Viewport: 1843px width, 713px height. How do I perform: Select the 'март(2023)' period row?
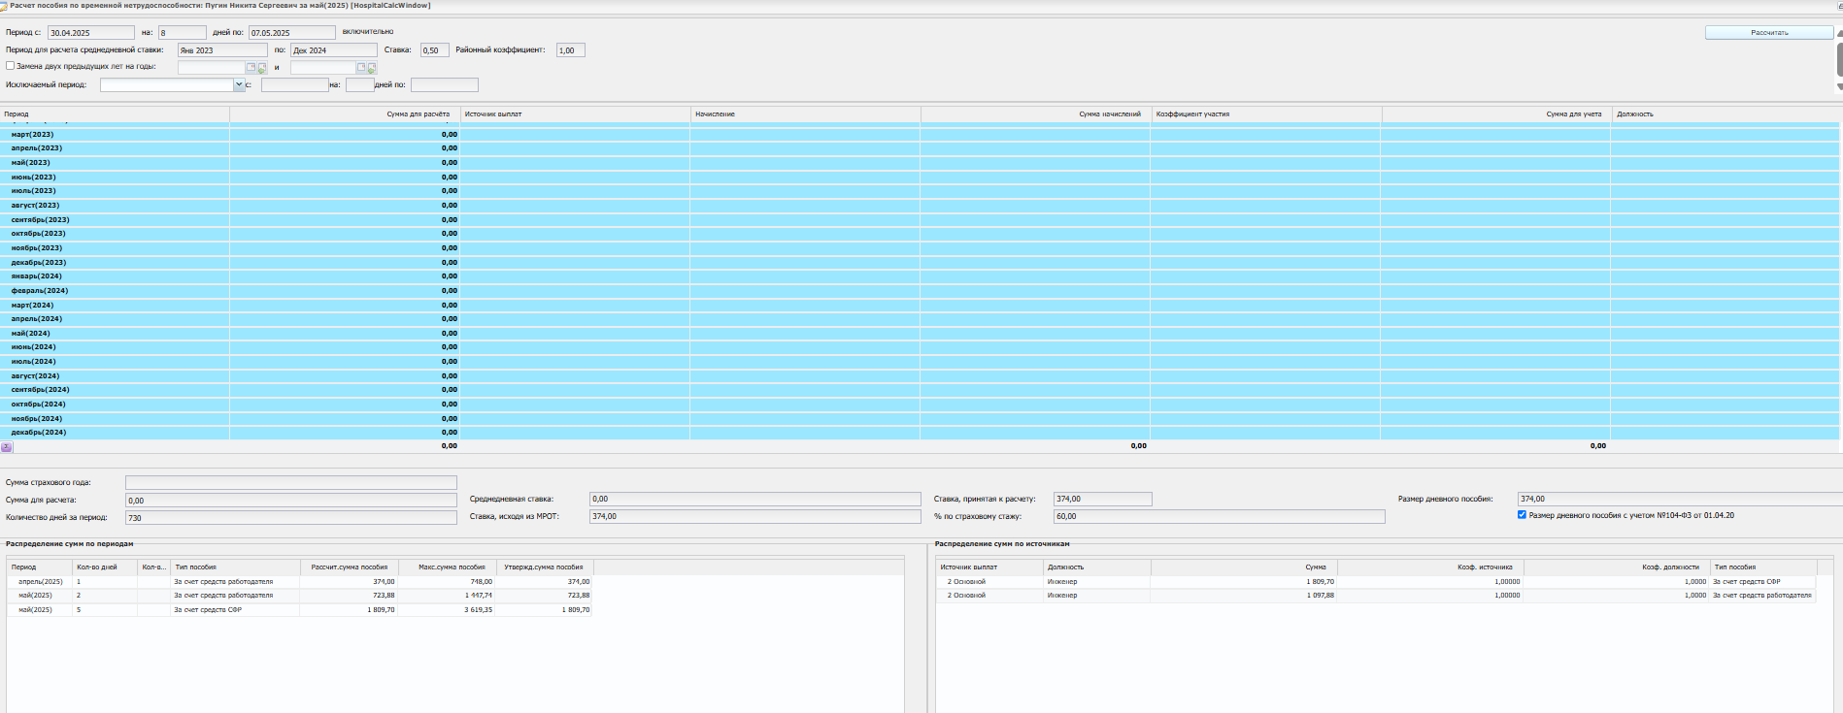(x=920, y=135)
